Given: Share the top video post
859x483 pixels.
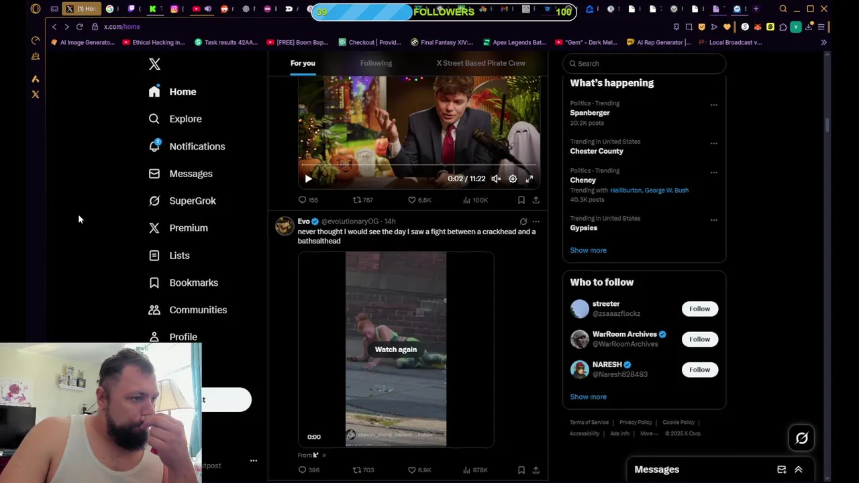Looking at the screenshot, I should 536,200.
